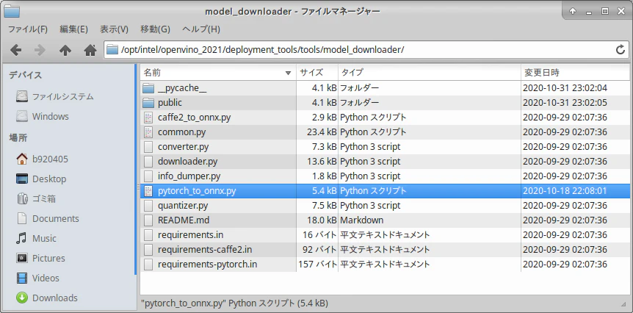This screenshot has height=313, width=633.
Task: Click the keep-above arrow button in title bar
Action: (573, 11)
